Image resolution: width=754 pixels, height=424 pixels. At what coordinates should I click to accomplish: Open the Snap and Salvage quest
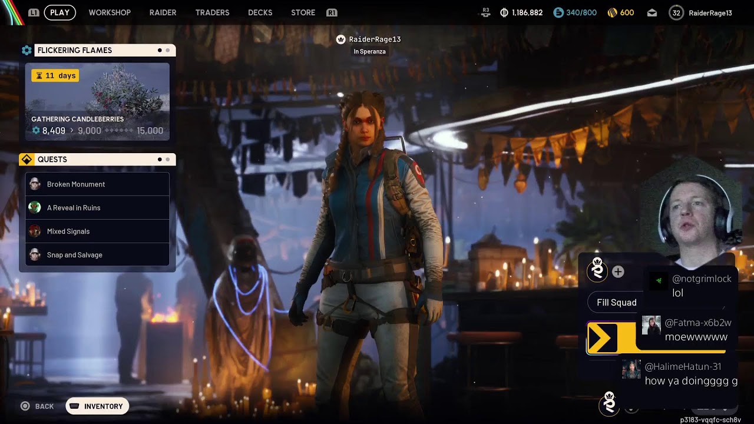pyautogui.click(x=97, y=255)
